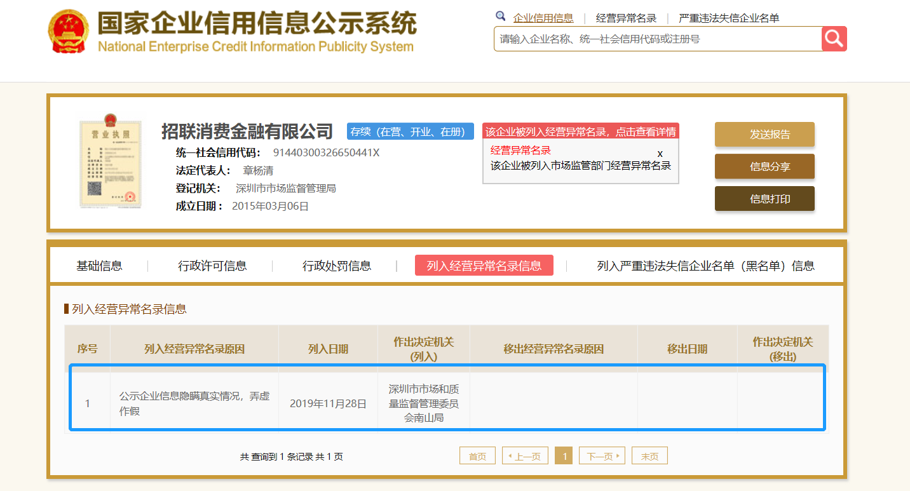Image resolution: width=910 pixels, height=491 pixels.
Task: Click the 下一页 pagination button
Action: pos(602,456)
